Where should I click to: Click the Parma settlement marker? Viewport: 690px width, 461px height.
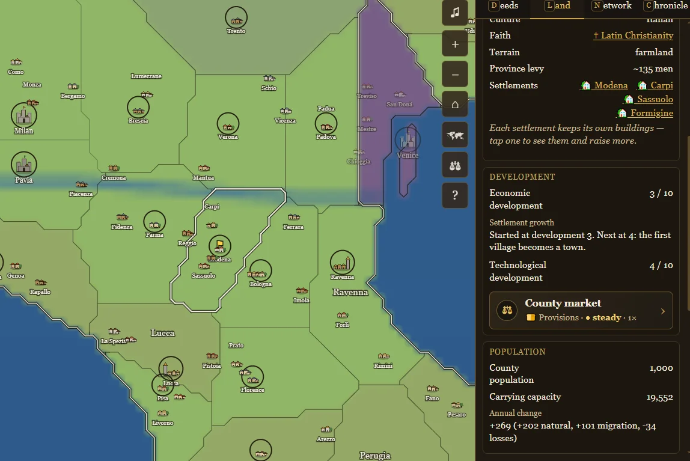[154, 222]
